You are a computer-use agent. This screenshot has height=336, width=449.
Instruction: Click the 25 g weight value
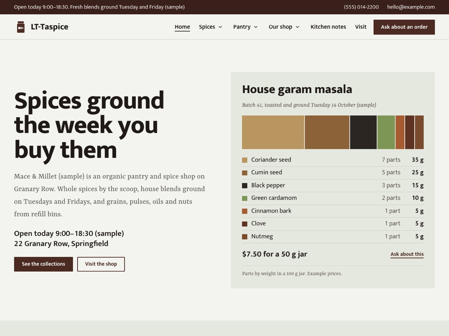click(x=418, y=172)
